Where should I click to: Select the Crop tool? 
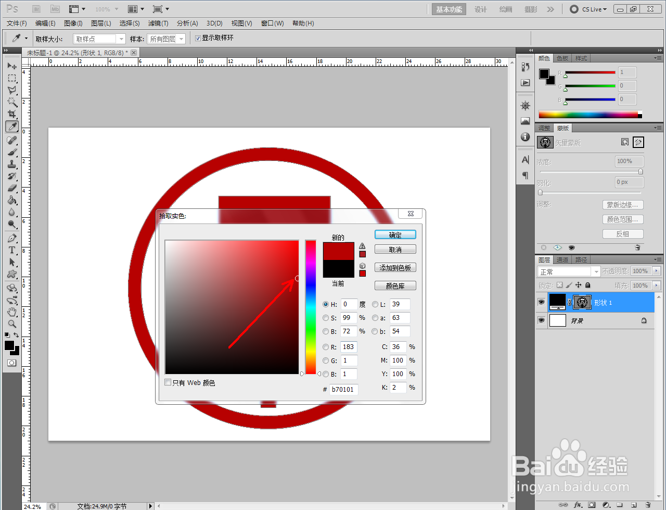tap(12, 114)
